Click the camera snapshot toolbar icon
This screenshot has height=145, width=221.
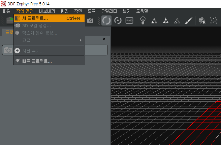[x=90, y=20]
